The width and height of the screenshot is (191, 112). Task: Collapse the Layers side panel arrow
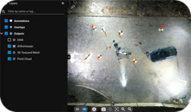click(x=69, y=57)
